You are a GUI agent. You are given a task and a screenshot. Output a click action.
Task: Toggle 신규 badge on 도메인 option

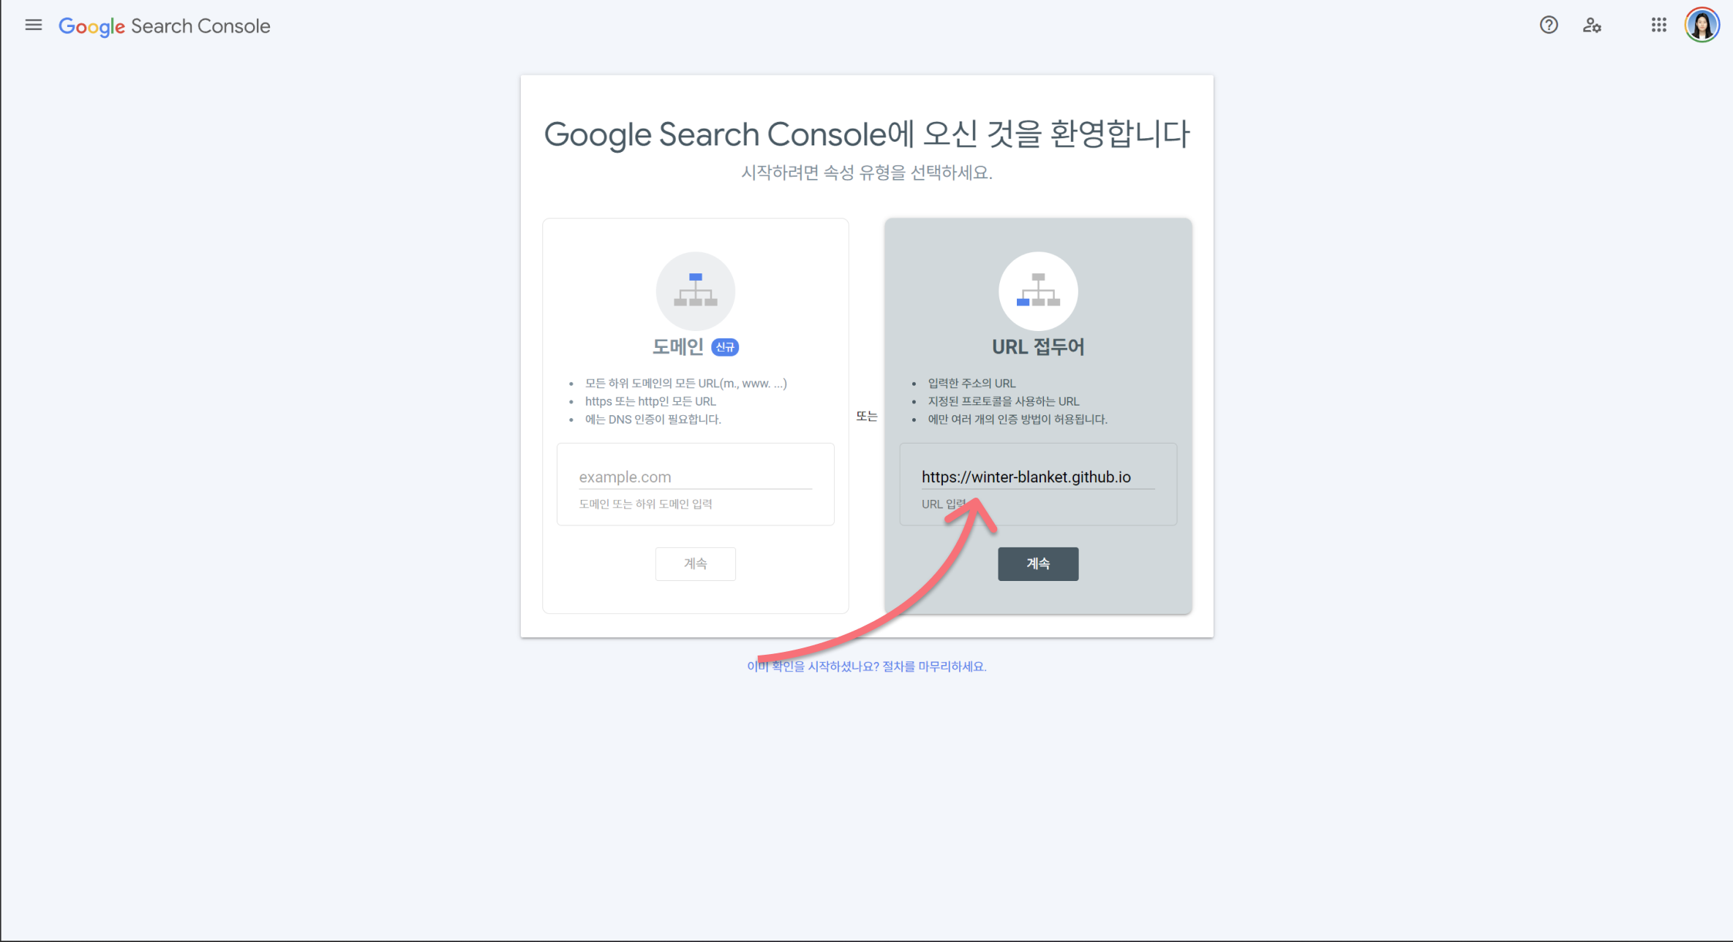click(x=726, y=346)
